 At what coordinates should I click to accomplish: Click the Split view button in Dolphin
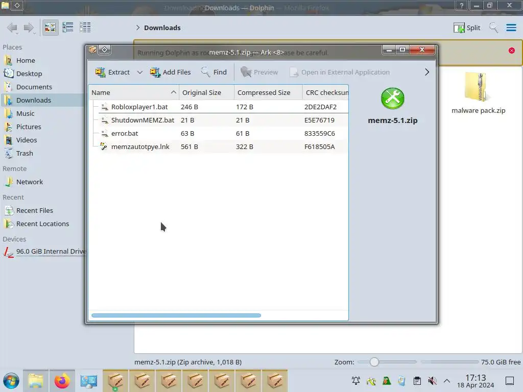[467, 28]
